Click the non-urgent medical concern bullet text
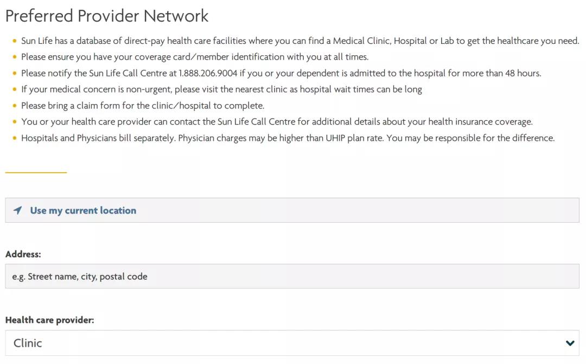The width and height of the screenshot is (586, 364). click(x=221, y=89)
